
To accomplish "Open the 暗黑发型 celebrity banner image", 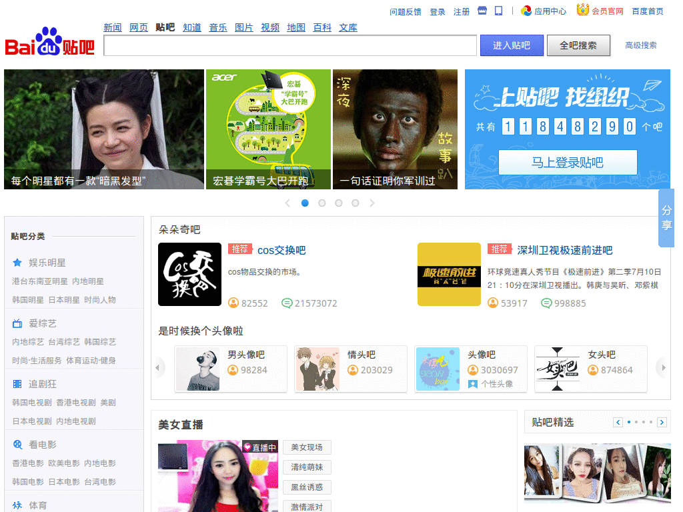I will coord(104,129).
